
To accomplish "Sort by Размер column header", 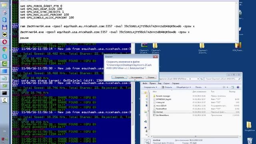I will click(232, 92).
